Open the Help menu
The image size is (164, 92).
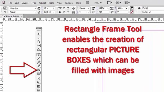pyautogui.click(x=78, y=3)
